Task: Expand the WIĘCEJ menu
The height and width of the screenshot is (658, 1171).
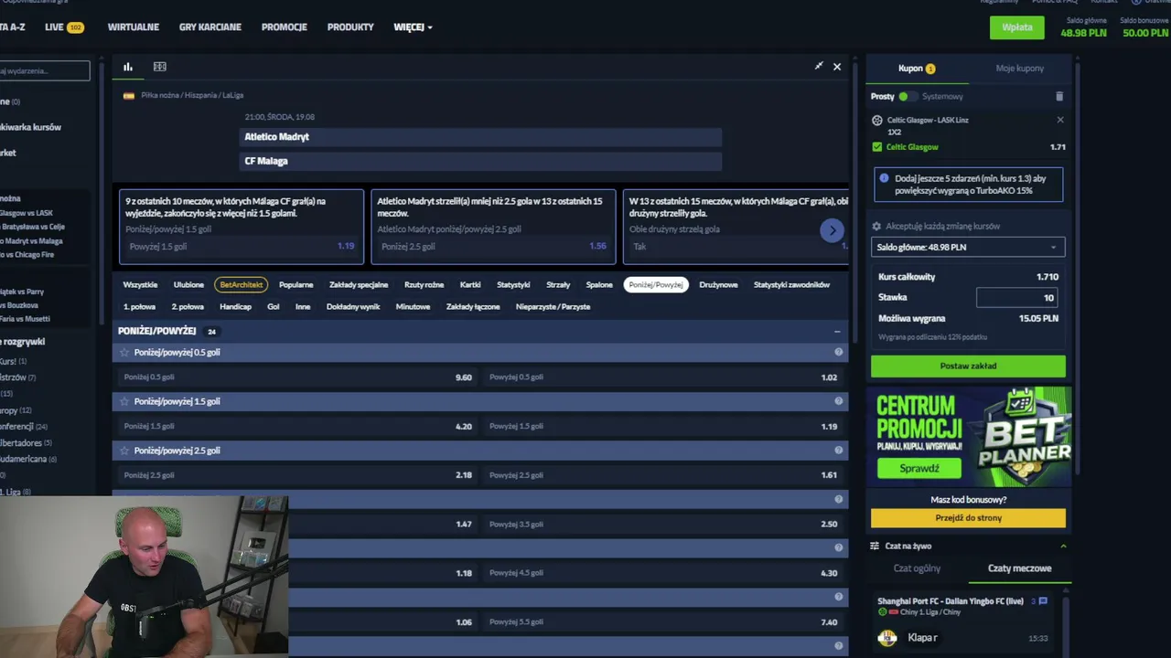Action: (x=414, y=27)
